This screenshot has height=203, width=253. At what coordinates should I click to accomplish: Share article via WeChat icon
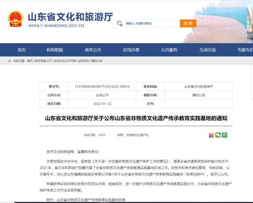tap(218, 135)
